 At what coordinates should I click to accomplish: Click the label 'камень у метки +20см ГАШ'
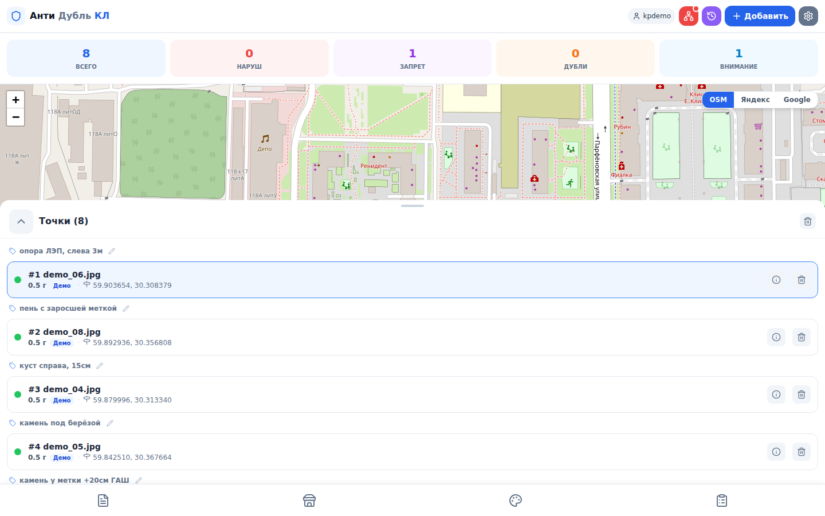click(x=74, y=480)
